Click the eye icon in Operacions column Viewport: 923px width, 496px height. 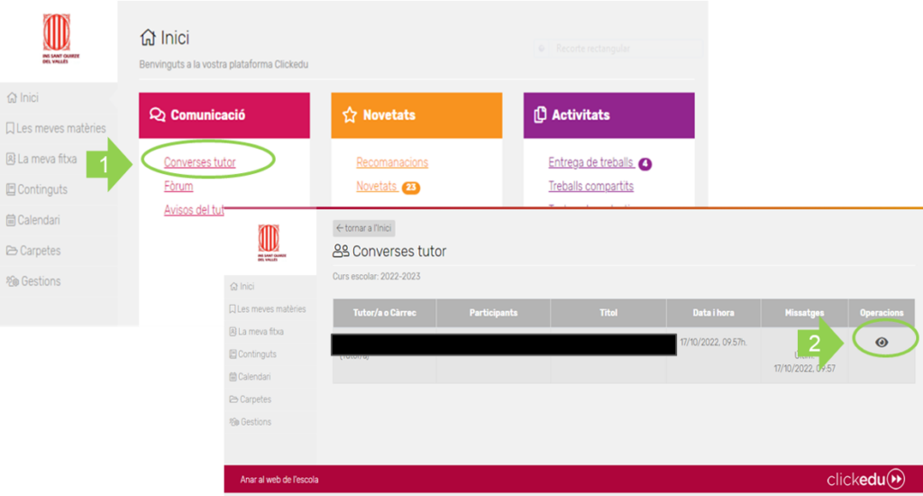click(x=882, y=342)
